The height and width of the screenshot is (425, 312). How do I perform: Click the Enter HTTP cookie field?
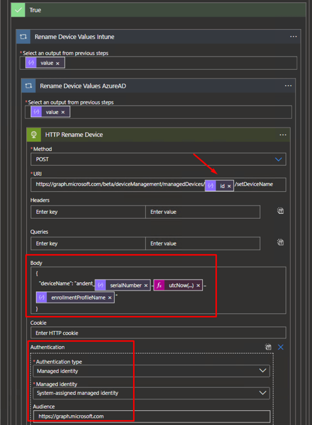point(158,333)
